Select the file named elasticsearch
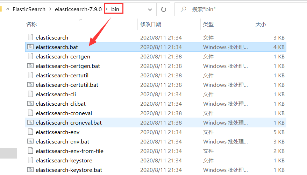Image resolution: width=307 pixels, height=175 pixels. [52, 37]
